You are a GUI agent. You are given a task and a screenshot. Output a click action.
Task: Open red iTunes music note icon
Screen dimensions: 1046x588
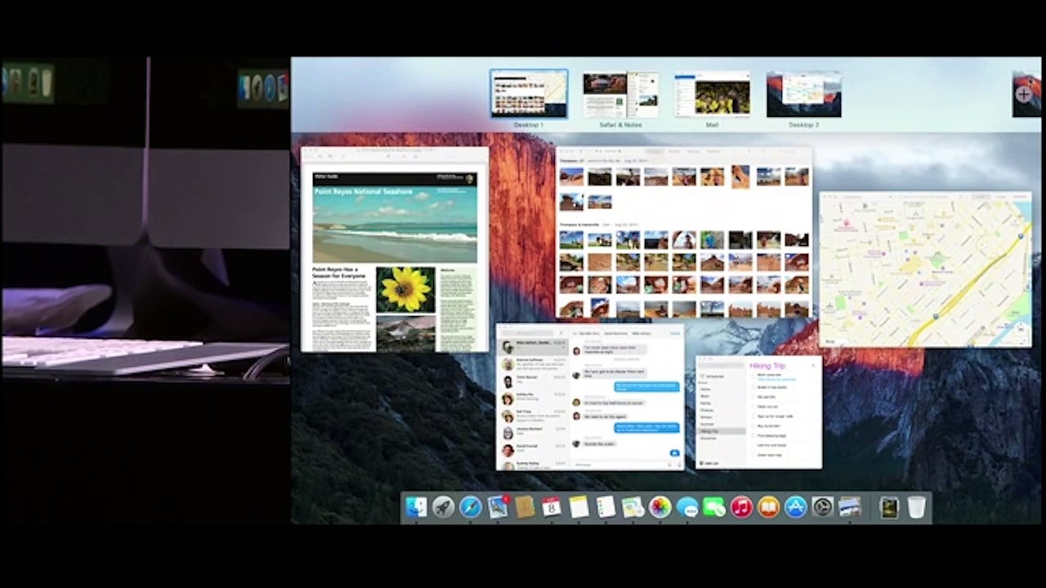(x=741, y=507)
